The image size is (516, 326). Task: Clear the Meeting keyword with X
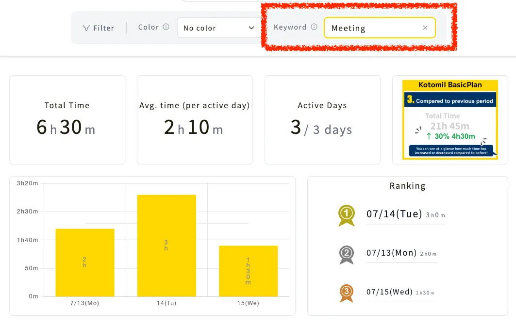425,28
